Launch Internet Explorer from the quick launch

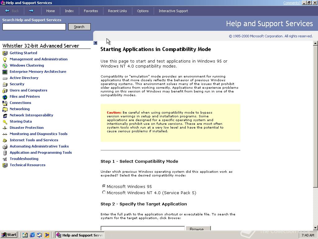(32, 235)
